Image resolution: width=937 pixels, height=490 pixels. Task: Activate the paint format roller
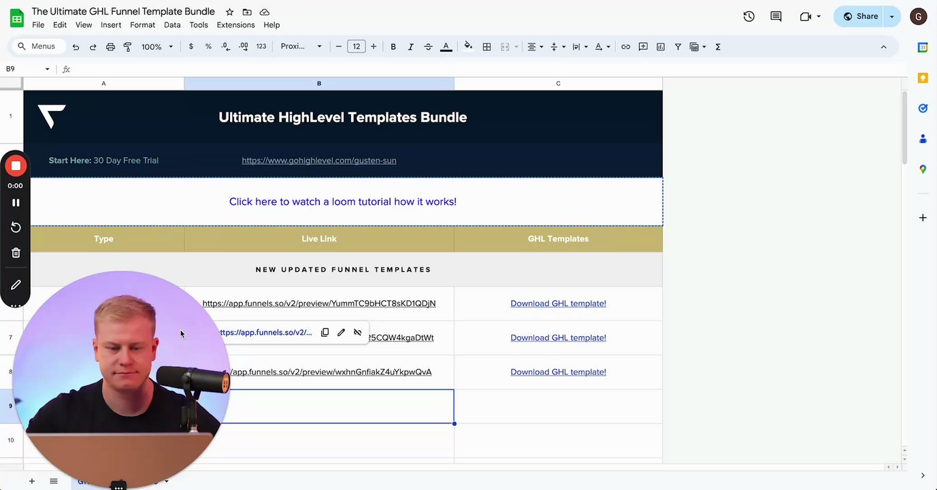[127, 47]
